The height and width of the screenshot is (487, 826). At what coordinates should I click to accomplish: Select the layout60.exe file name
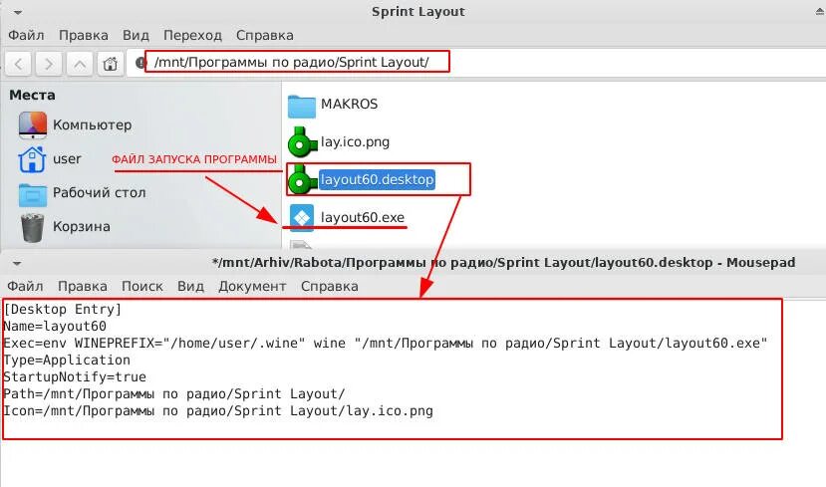click(x=363, y=217)
